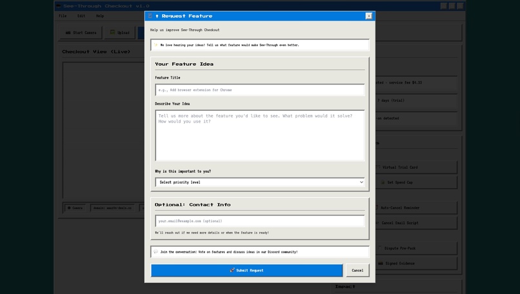520x294 pixels.
Task: Click the Join the conversation Discord banner
Action: click(259, 251)
